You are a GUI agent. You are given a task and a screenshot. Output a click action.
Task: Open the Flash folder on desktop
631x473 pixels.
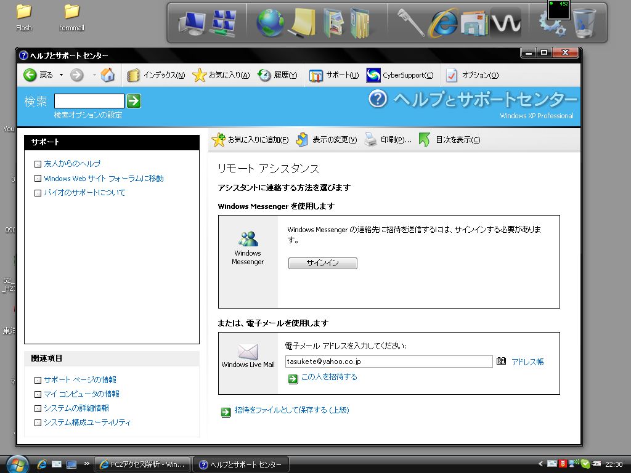pyautogui.click(x=24, y=18)
